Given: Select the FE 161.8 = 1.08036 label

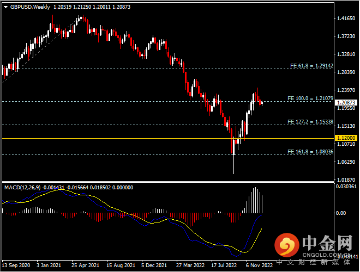Looking at the screenshot, I should coord(309,151).
